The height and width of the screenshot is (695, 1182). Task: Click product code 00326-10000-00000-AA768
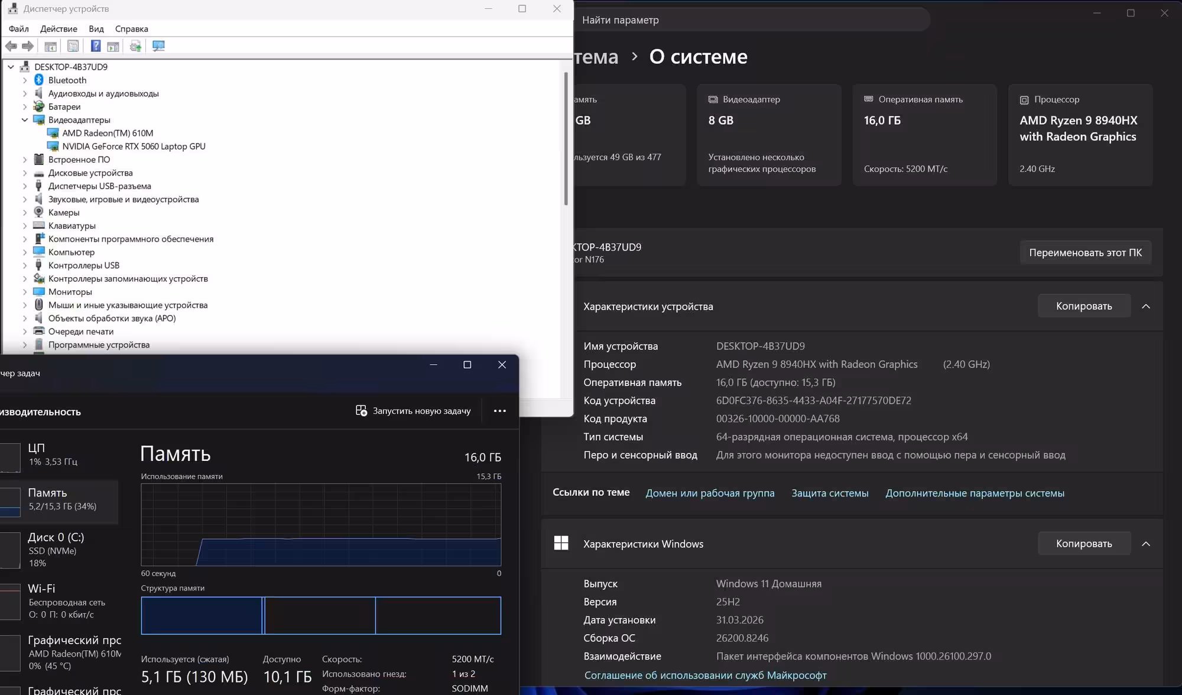pos(778,418)
